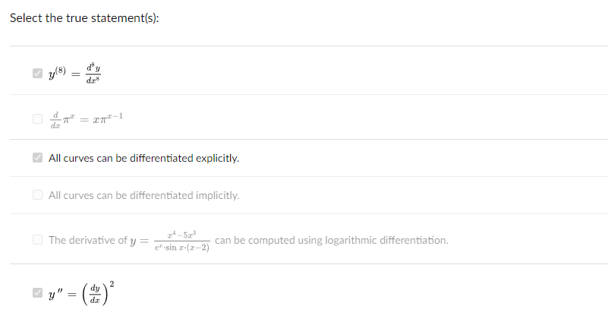Click the d/dx π^x = xπ^(x−1) formula
This screenshot has height=325, width=608.
pyautogui.click(x=87, y=120)
